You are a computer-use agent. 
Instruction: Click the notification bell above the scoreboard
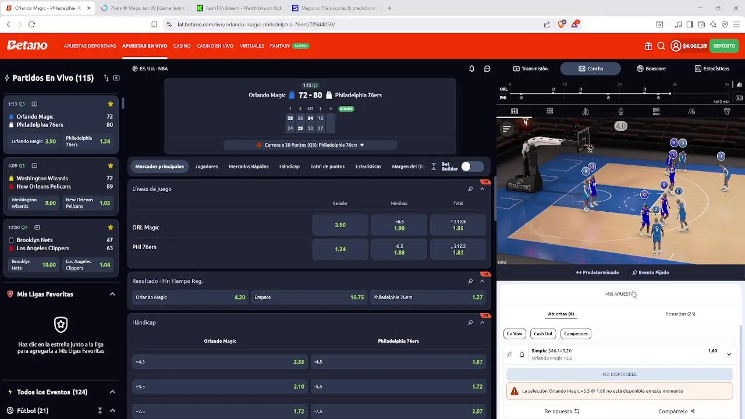coord(472,69)
